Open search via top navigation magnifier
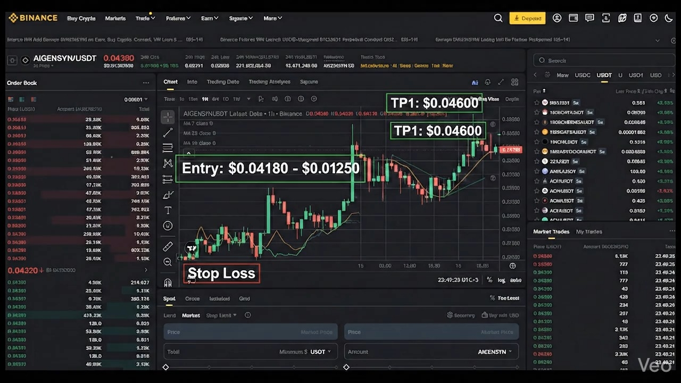 coord(498,18)
